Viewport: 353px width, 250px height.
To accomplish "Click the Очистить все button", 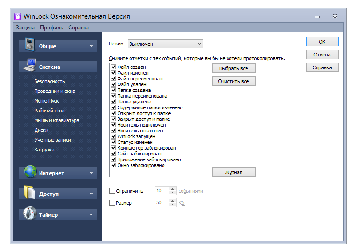I will 234,81.
